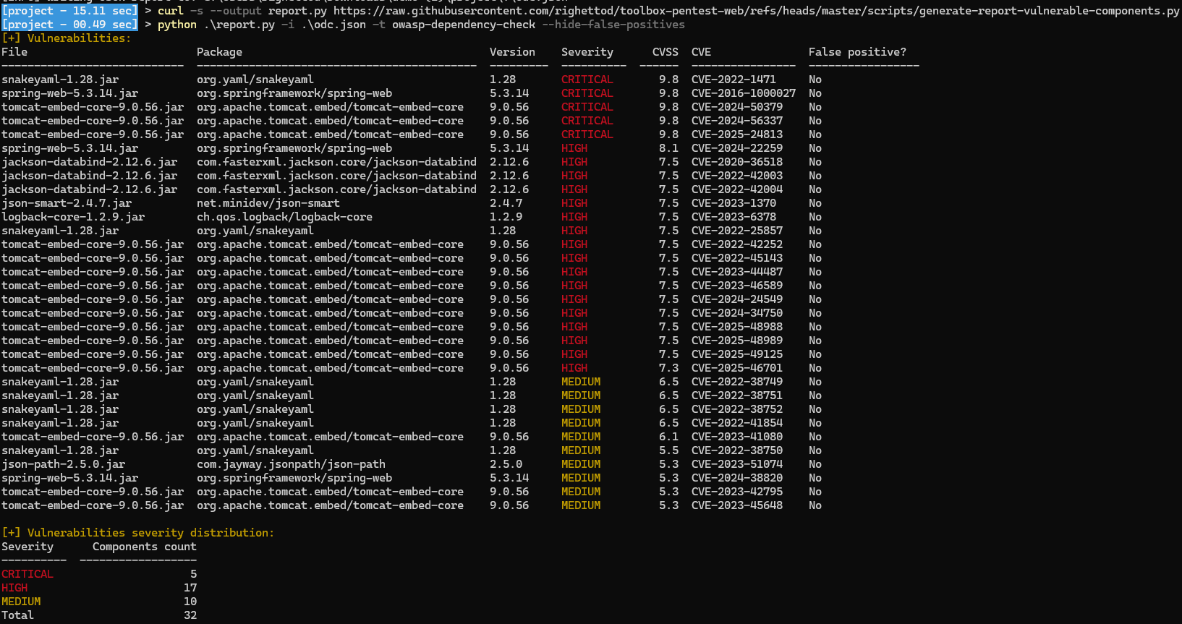
Task: Select the HIGH count value 17
Action: coord(190,588)
